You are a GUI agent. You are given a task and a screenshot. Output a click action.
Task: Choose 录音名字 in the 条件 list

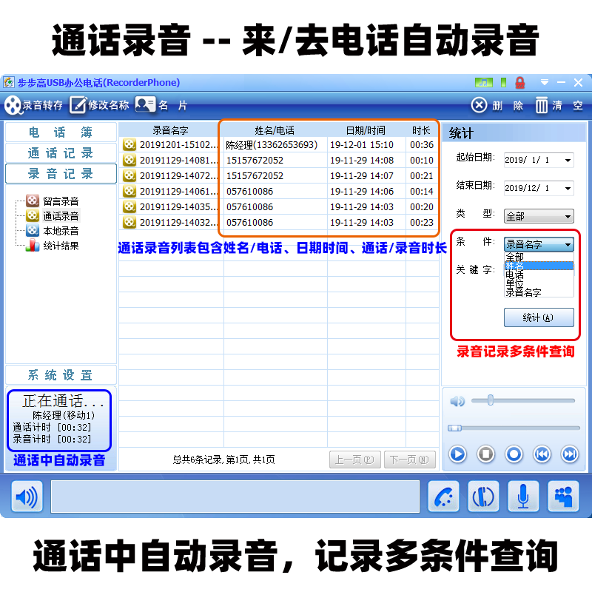[x=539, y=292]
